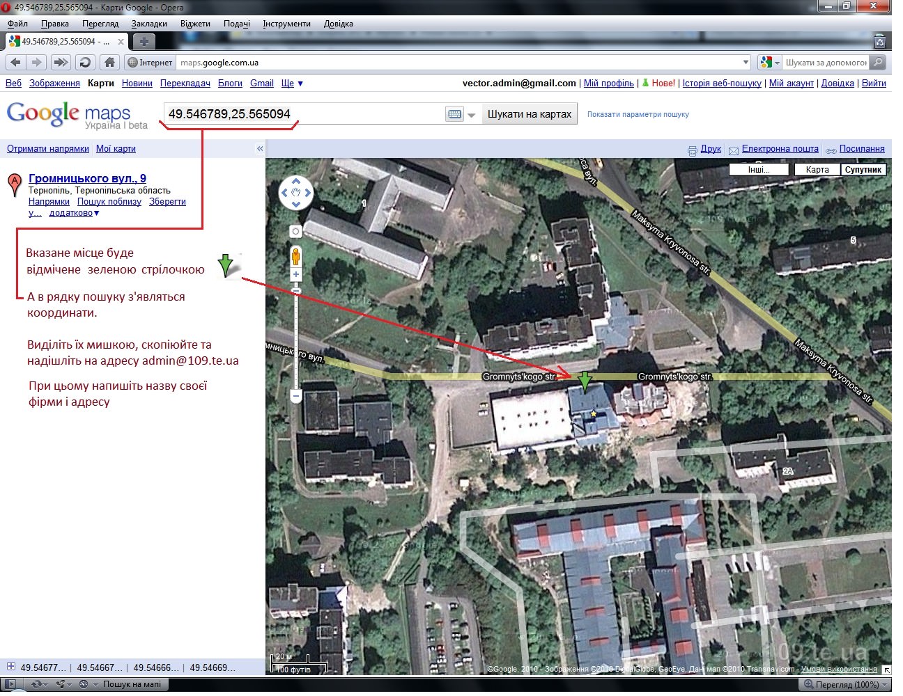Click the back navigation arrow
903x696 pixels.
pos(15,63)
